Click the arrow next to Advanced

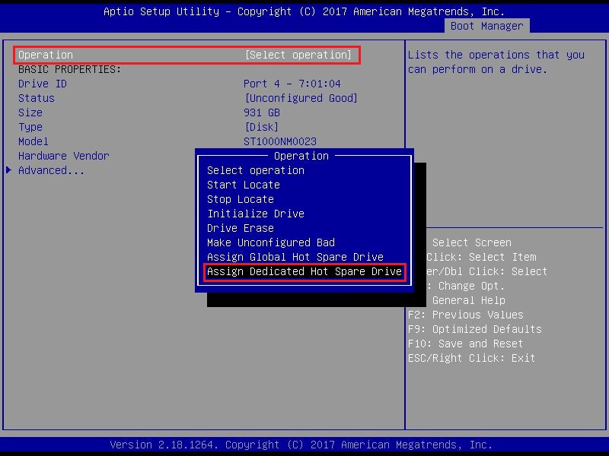(x=9, y=170)
